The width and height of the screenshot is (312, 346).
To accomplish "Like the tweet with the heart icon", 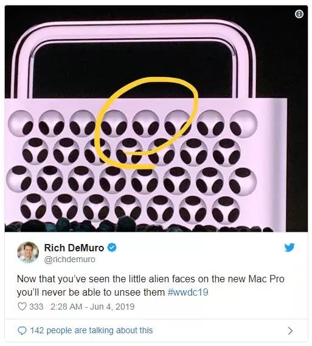I will tap(22, 307).
